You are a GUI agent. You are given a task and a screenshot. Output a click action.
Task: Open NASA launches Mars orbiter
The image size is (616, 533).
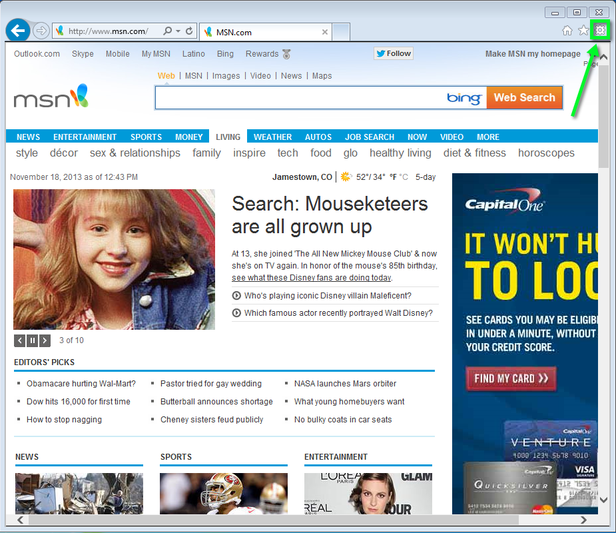click(345, 384)
